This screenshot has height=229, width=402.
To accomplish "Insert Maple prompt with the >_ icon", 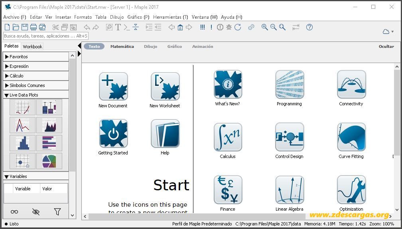I will click(127, 27).
